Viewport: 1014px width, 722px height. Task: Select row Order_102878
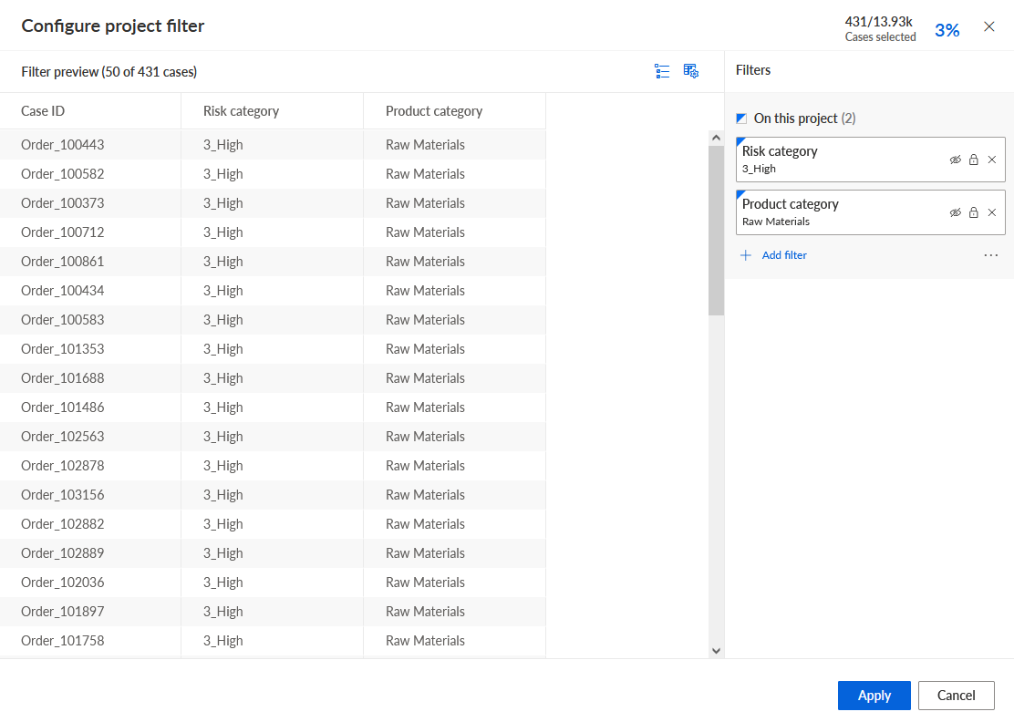click(273, 466)
